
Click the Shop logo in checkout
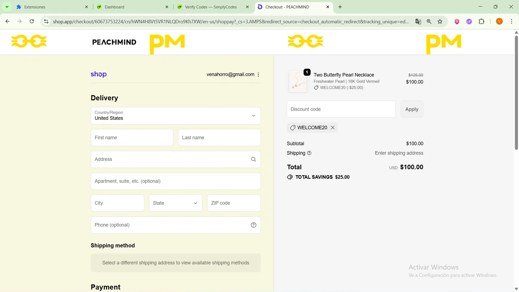pyautogui.click(x=99, y=74)
